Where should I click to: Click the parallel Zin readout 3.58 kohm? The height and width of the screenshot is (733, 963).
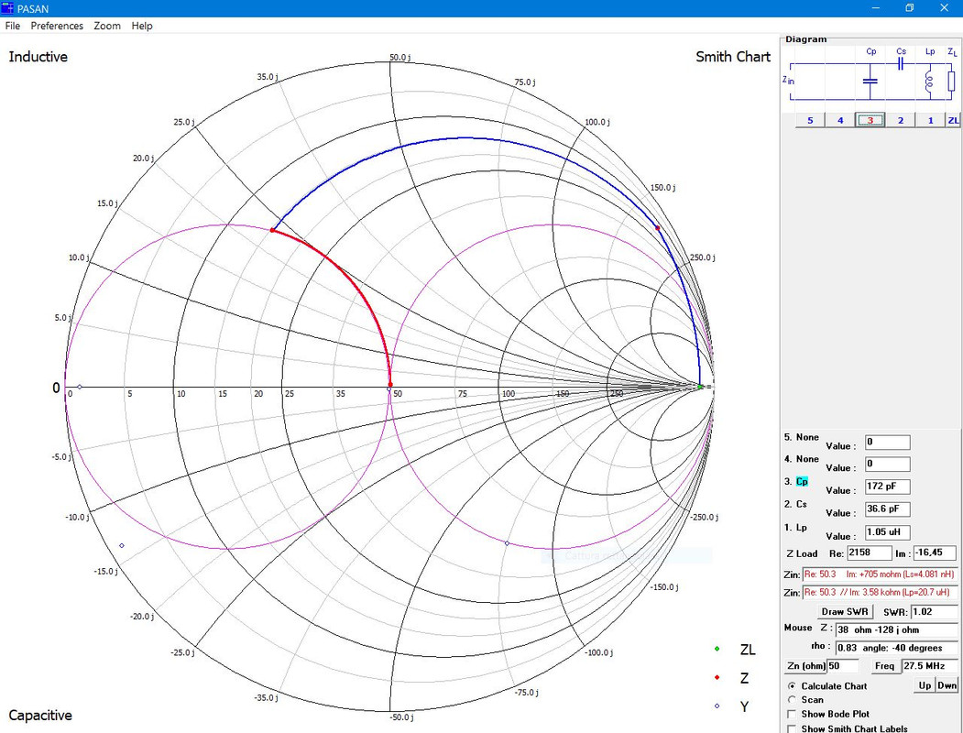pos(880,593)
